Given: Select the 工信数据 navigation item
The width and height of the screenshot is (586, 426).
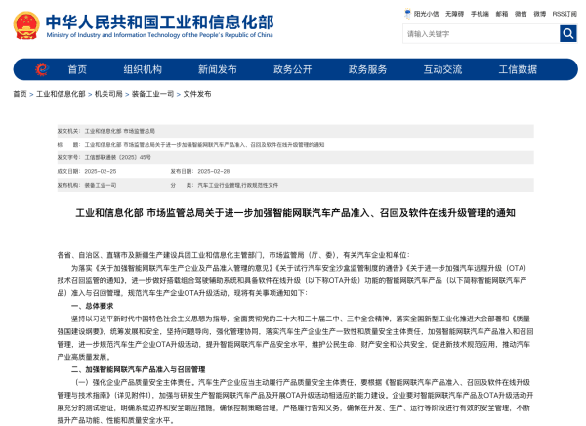Looking at the screenshot, I should click(518, 69).
